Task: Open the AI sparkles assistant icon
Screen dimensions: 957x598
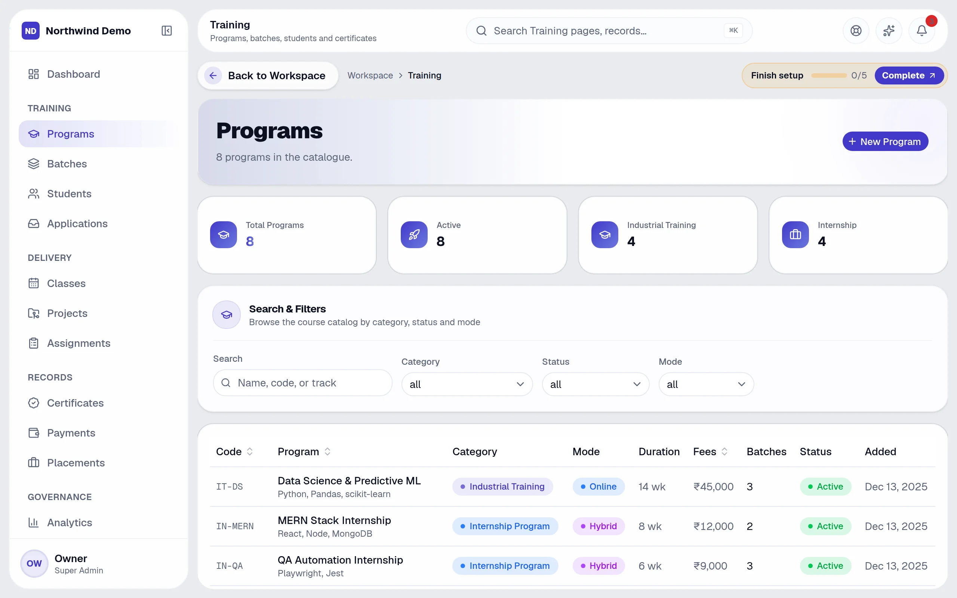Action: point(889,30)
